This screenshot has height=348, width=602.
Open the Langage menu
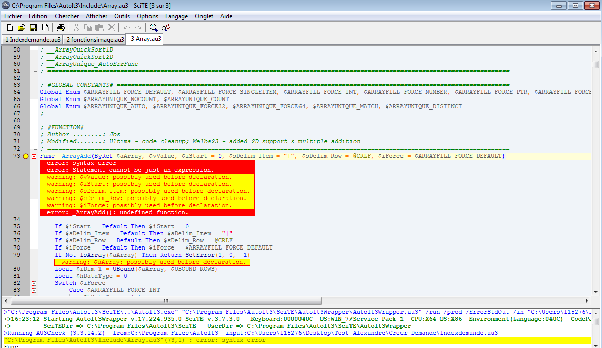(x=176, y=16)
